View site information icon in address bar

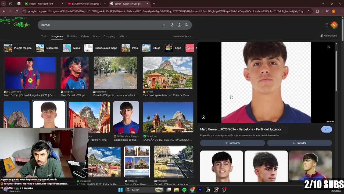tap(24, 11)
